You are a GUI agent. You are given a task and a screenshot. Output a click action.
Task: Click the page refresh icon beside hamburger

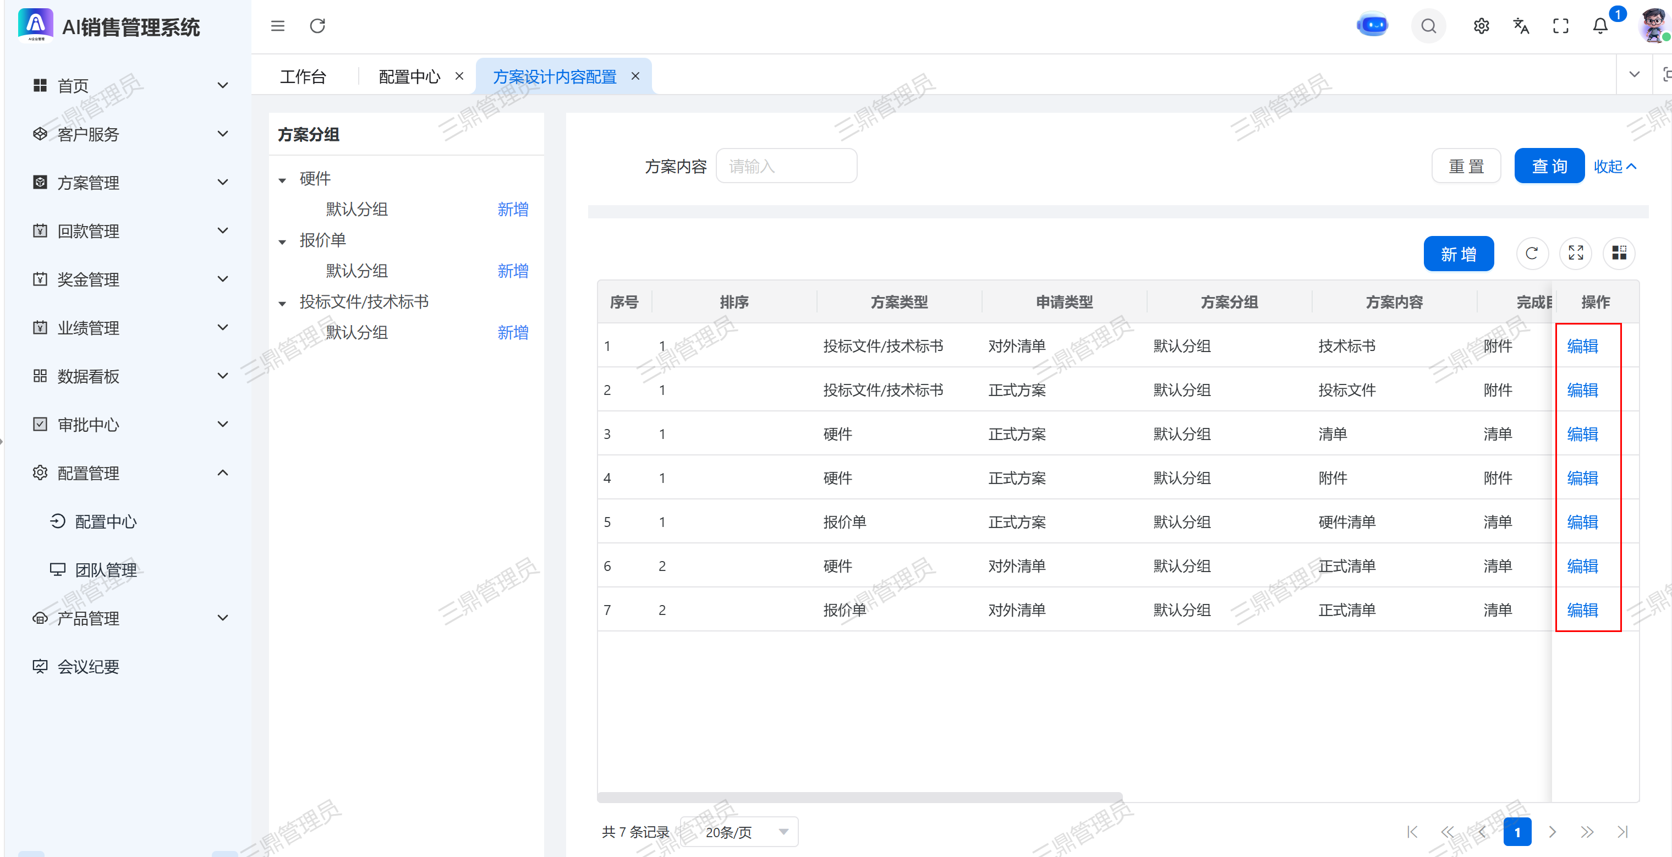317,26
